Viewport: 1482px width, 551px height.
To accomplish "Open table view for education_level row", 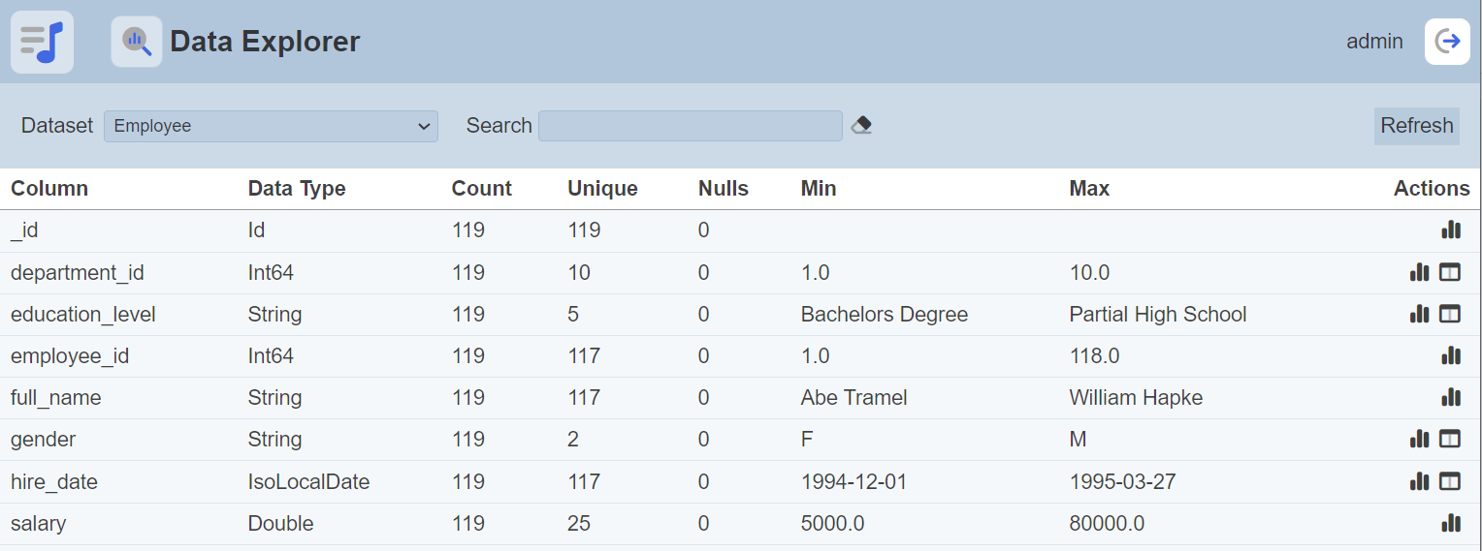I will click(x=1449, y=314).
